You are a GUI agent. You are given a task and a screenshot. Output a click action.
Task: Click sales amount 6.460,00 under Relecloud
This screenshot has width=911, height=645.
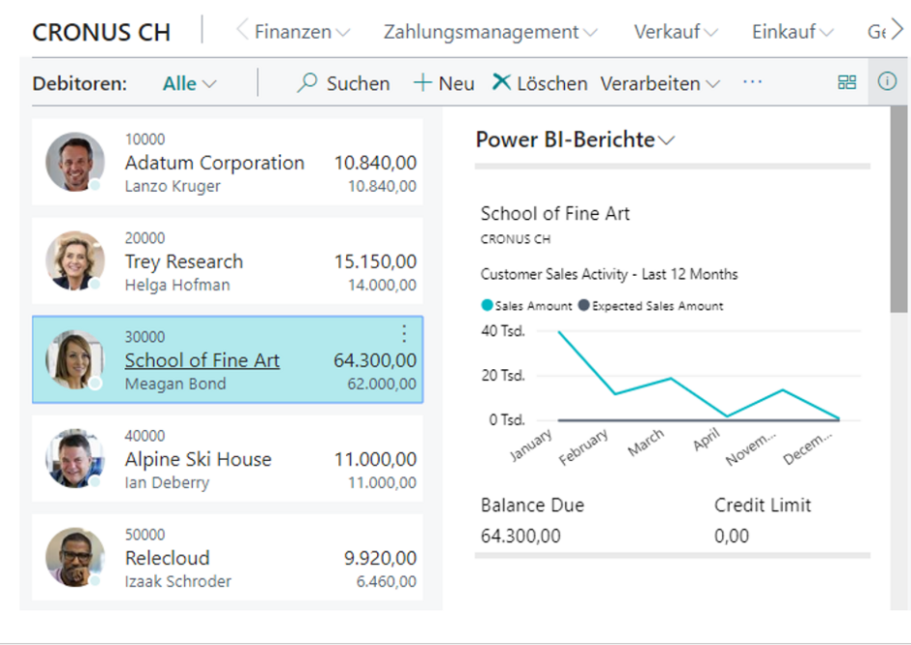click(387, 580)
